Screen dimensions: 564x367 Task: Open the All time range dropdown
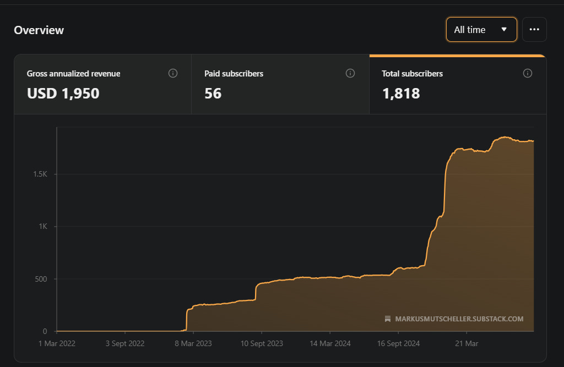point(481,30)
